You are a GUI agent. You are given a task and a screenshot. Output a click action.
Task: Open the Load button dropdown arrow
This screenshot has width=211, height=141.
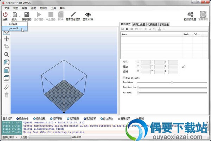20,16
